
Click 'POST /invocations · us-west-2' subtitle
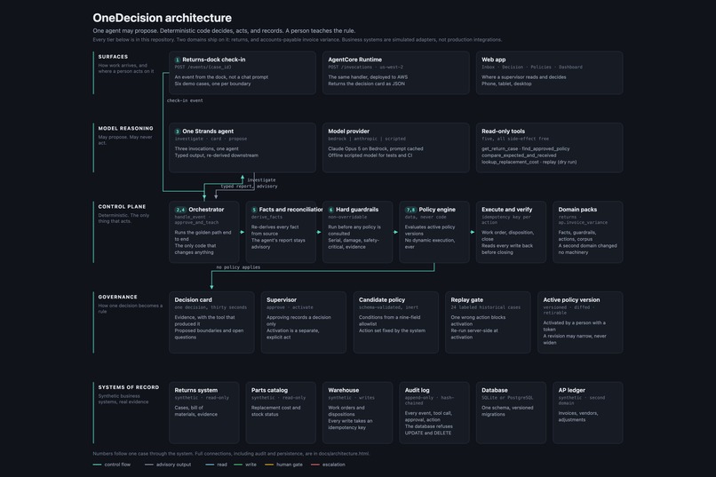click(x=365, y=68)
